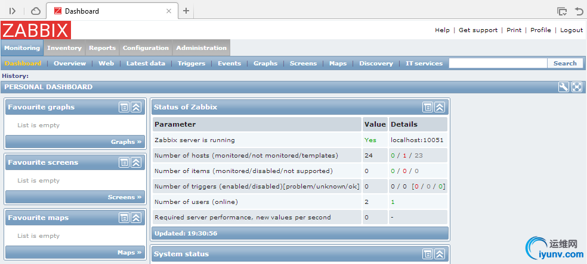Collapse the Status of Zabbix widget
The image size is (587, 264).
pyautogui.click(x=440, y=108)
